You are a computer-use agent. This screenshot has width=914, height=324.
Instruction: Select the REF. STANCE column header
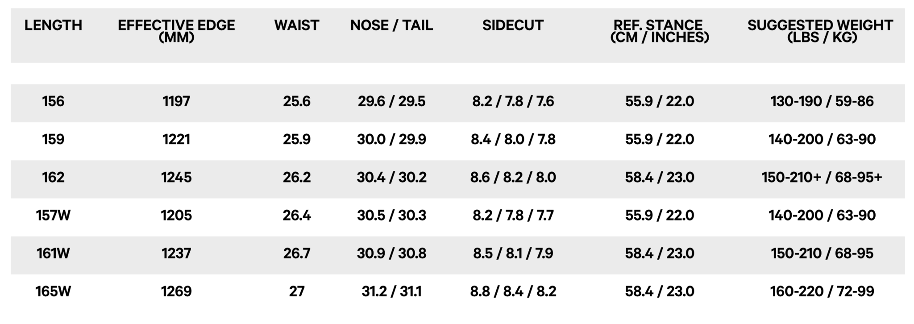[x=660, y=31]
